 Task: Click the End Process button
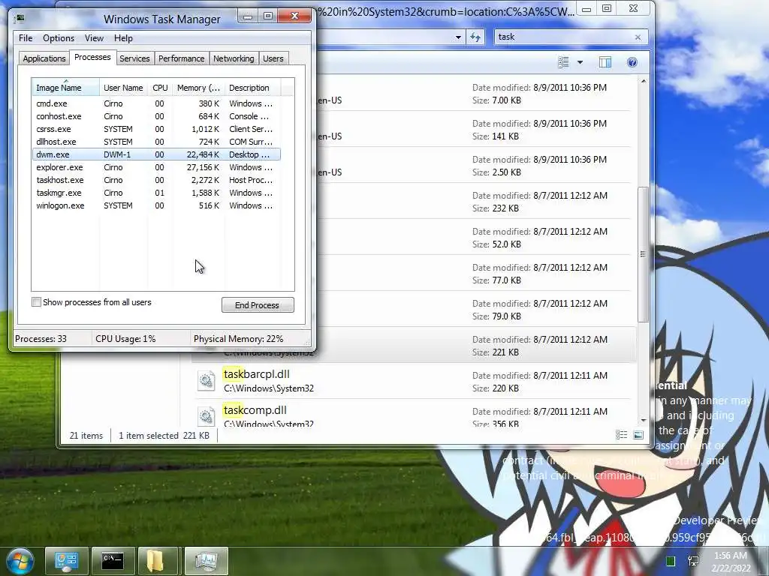point(258,305)
